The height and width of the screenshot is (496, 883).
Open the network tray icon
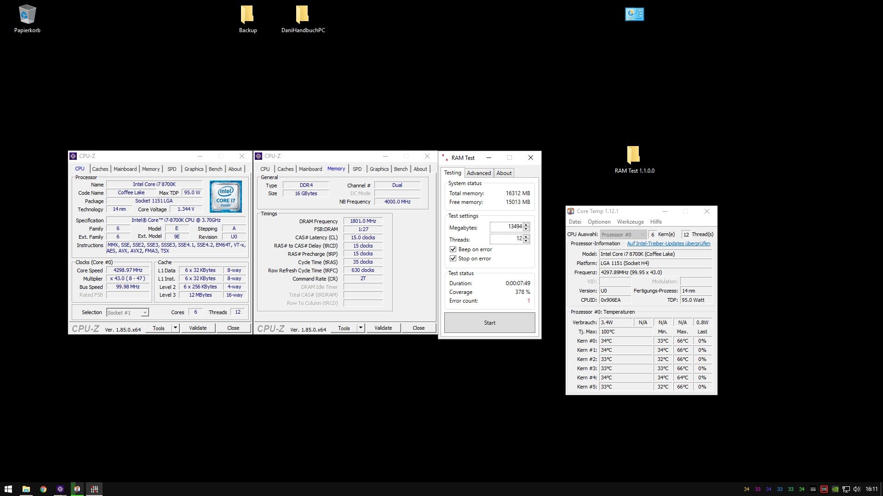pos(846,489)
